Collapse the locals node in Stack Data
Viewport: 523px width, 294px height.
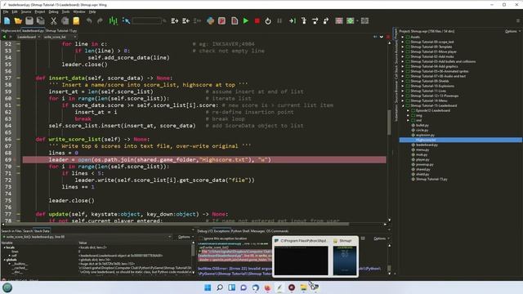[4, 247]
